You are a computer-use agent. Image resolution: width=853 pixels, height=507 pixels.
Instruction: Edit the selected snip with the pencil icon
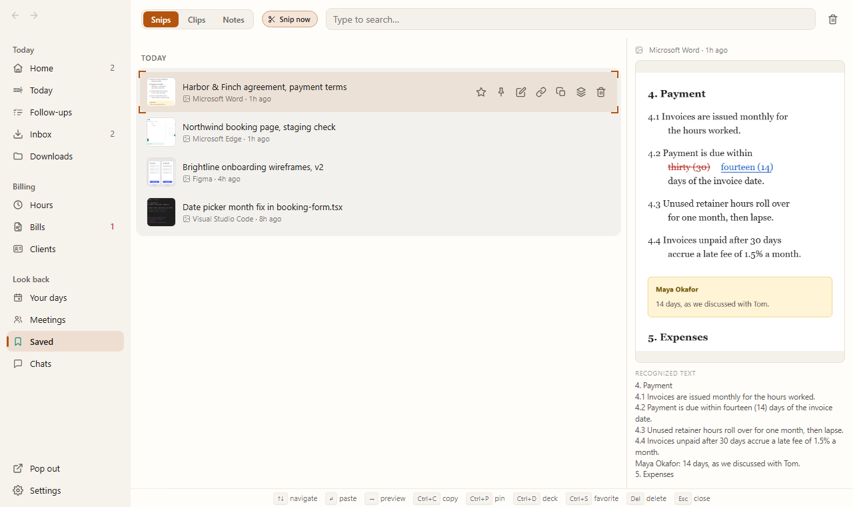click(x=521, y=92)
